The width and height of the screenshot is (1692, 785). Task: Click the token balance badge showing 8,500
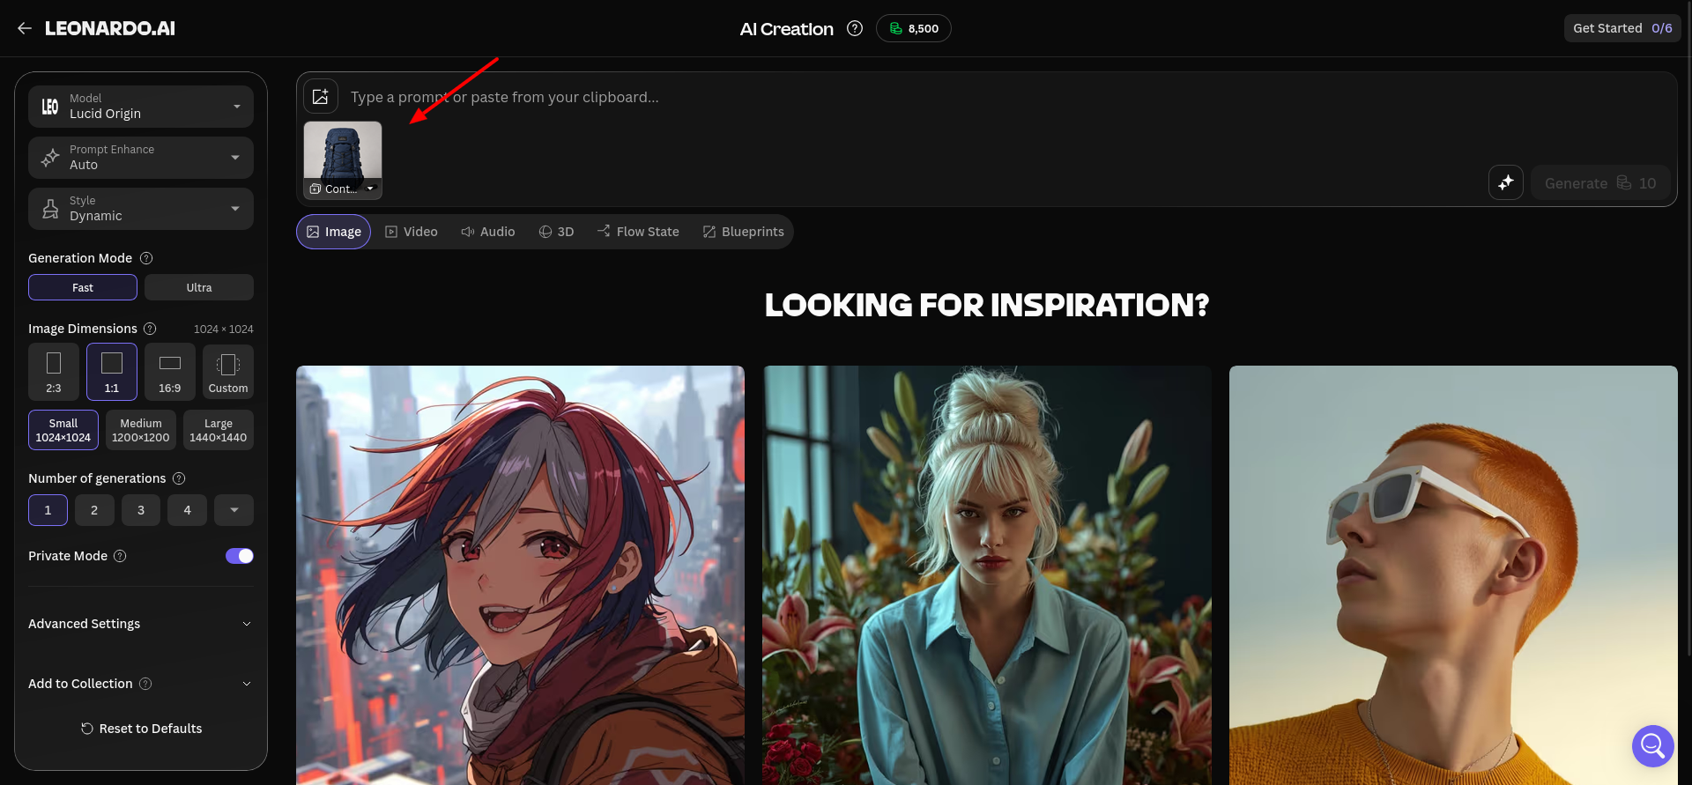click(x=914, y=28)
